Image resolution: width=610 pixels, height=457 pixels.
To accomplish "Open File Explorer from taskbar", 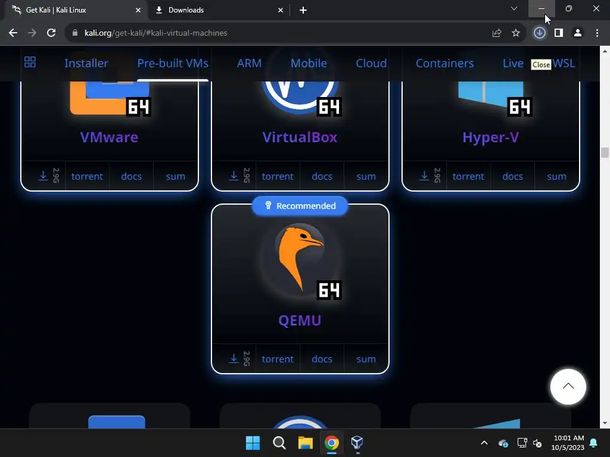I will tap(306, 443).
